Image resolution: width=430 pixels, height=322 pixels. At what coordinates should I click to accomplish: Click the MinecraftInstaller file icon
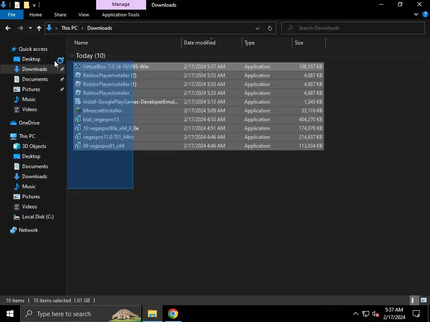(78, 110)
